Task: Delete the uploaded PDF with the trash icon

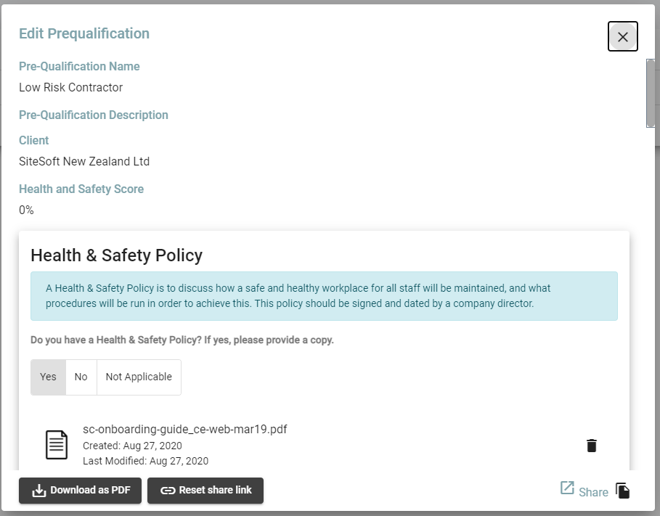Action: coord(591,446)
